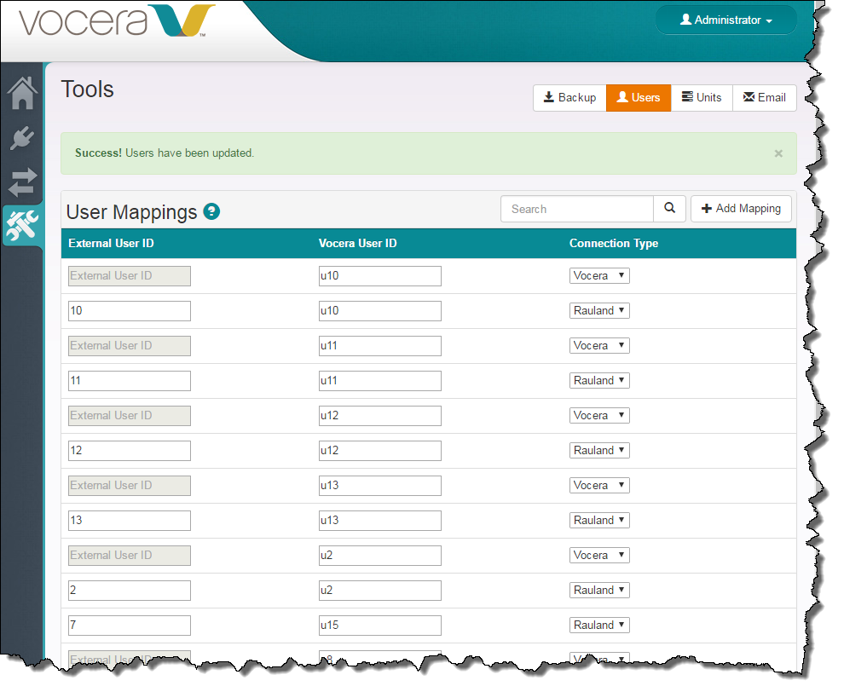Switch to the Users tab

(x=639, y=97)
